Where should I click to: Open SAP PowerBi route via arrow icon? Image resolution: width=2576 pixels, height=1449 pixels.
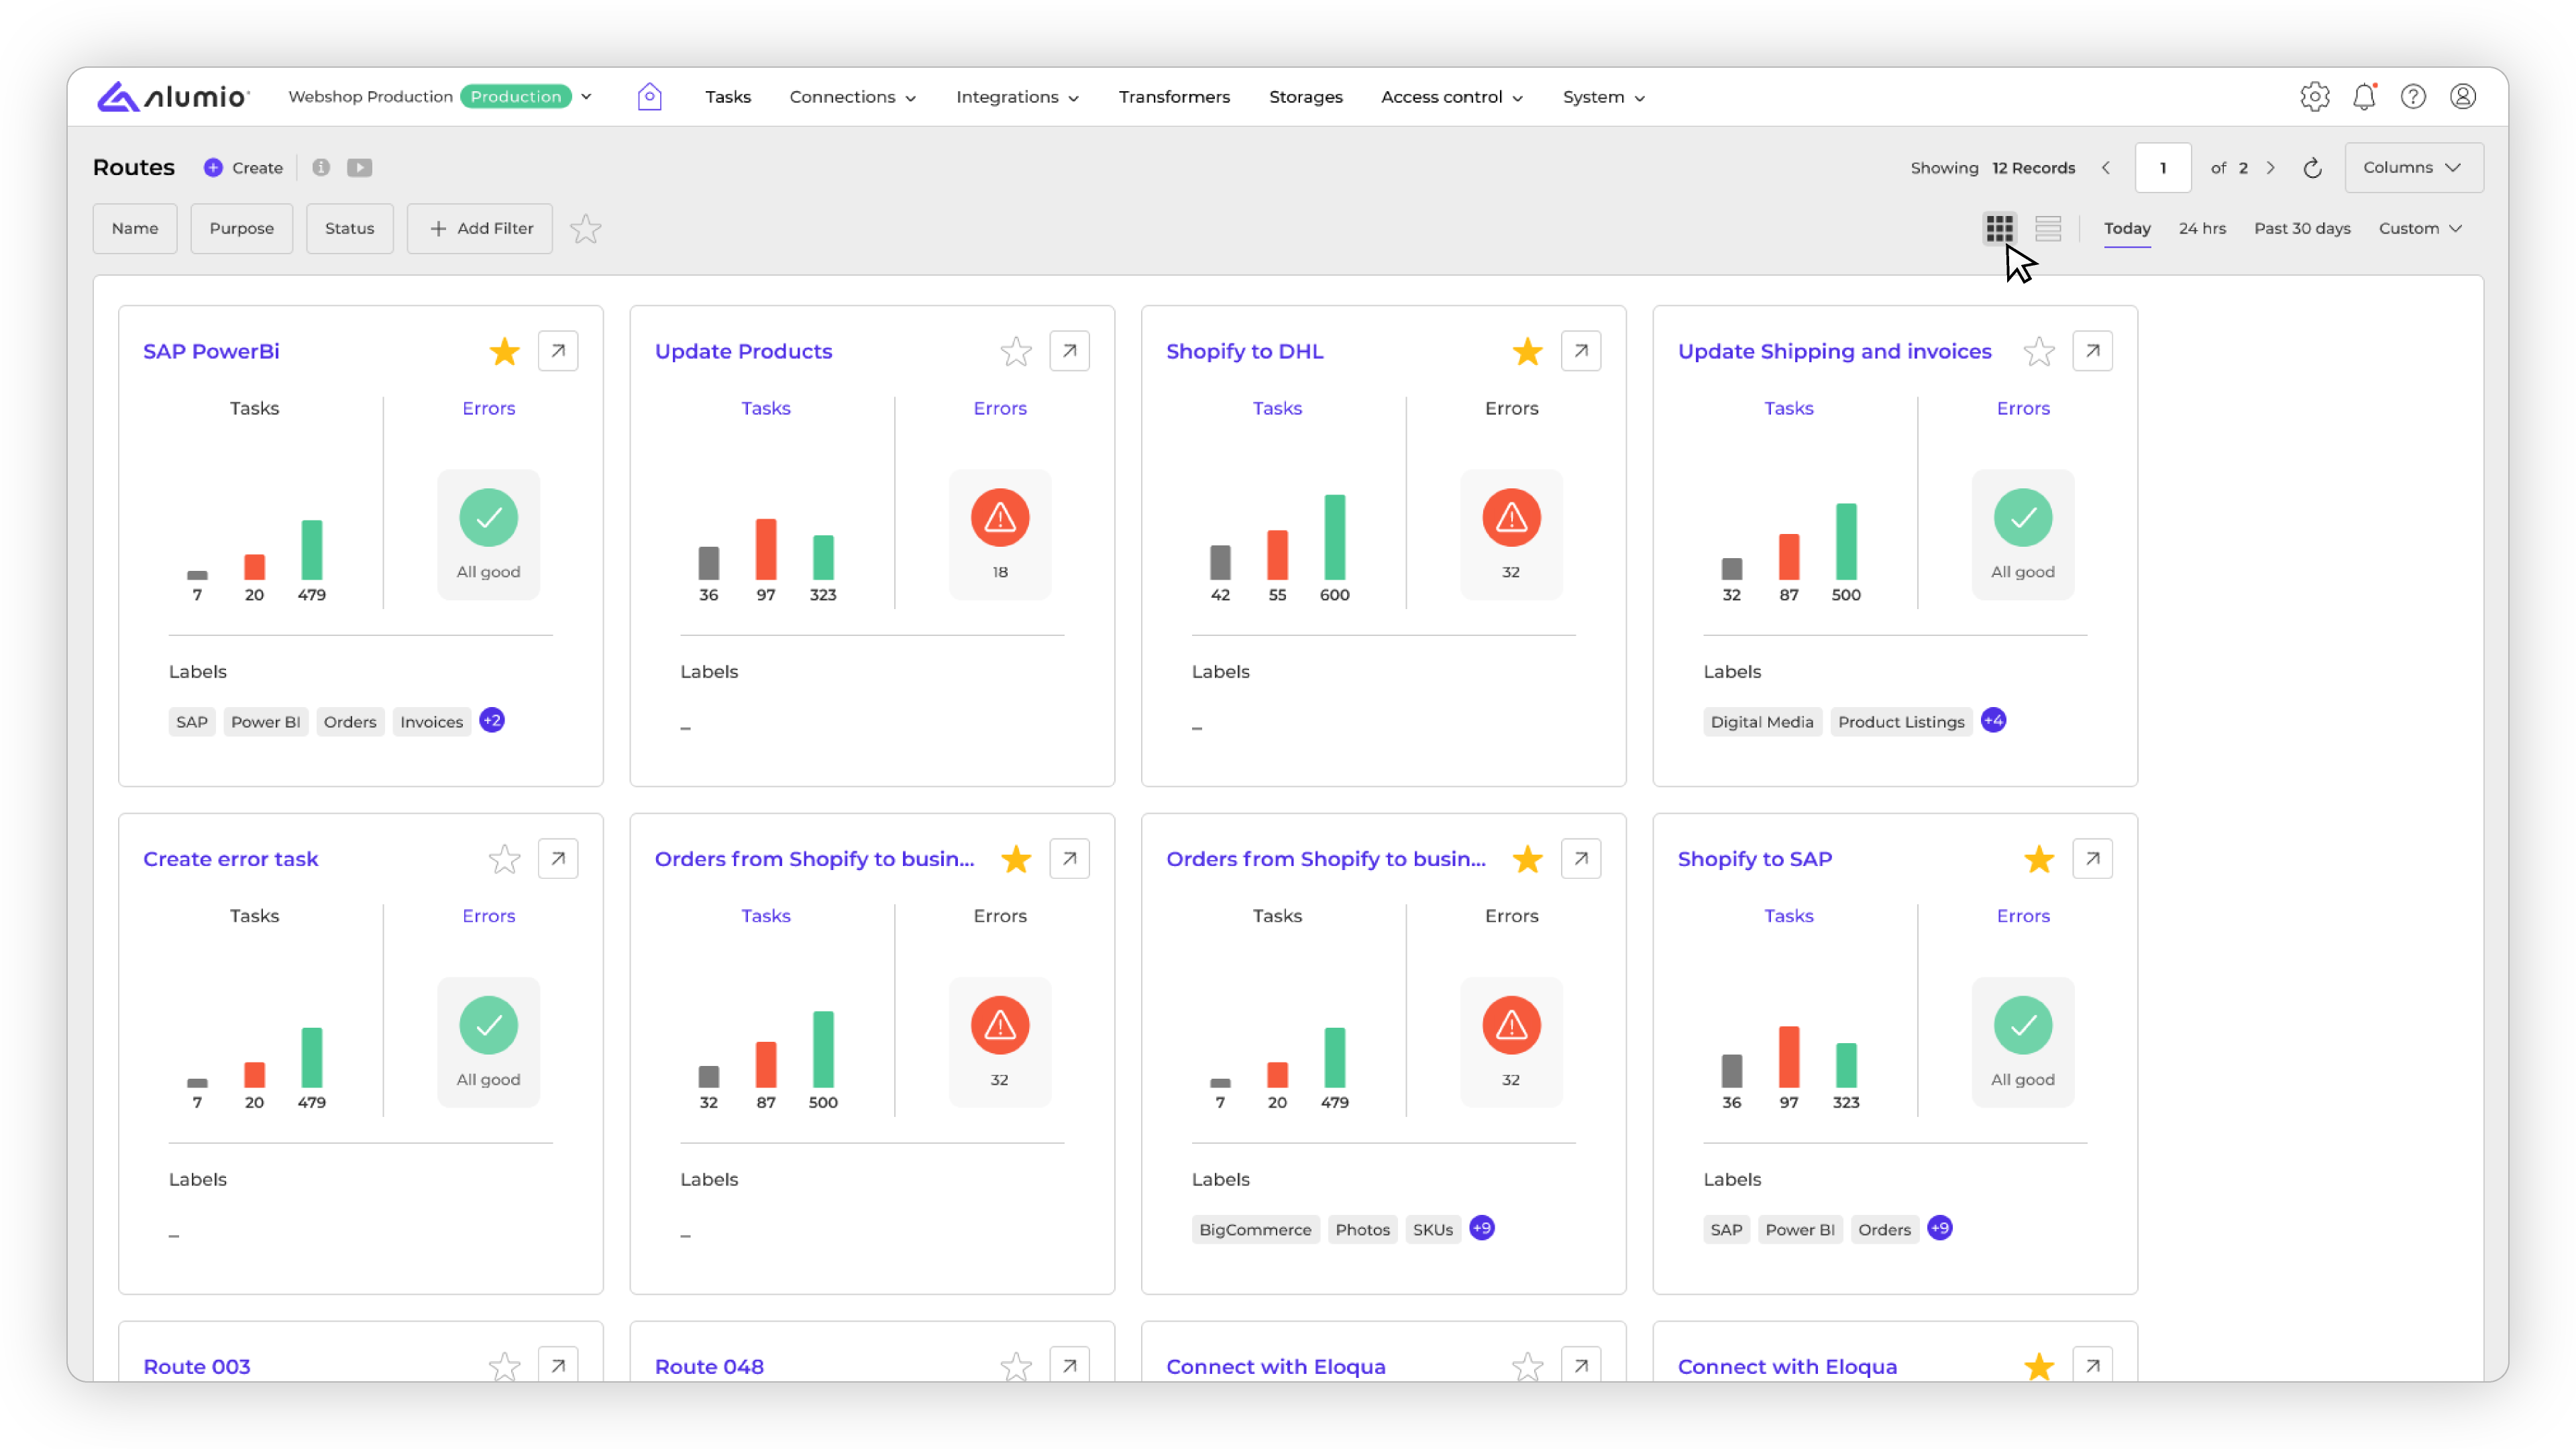coord(558,351)
